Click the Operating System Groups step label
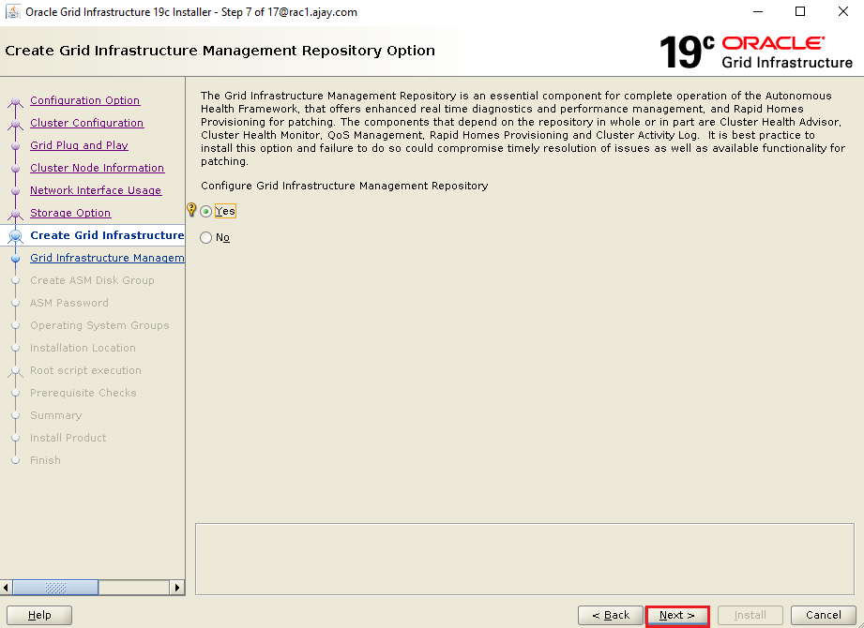This screenshot has height=628, width=864. 99,325
